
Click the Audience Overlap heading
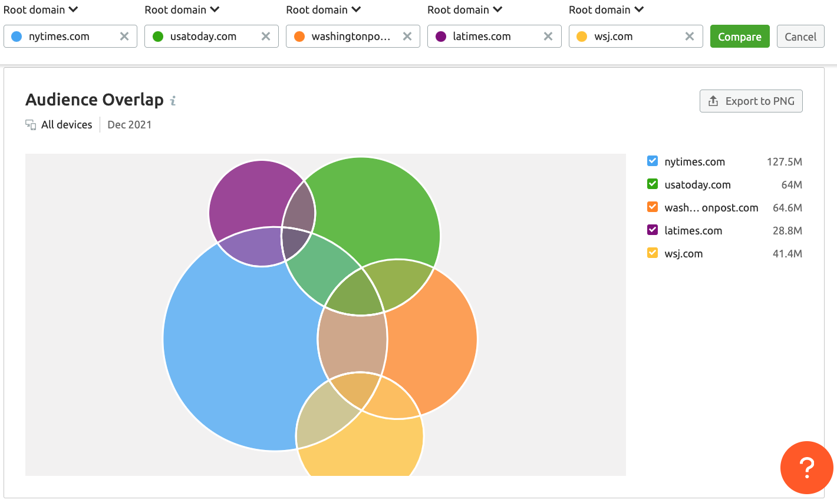(94, 100)
